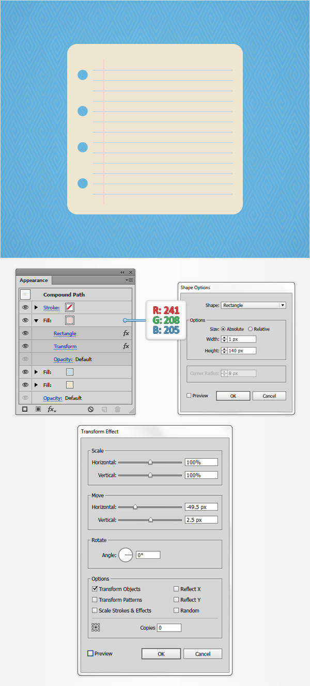The height and width of the screenshot is (686, 310).
Task: Expand the cream Fill triangle
Action: click(36, 385)
